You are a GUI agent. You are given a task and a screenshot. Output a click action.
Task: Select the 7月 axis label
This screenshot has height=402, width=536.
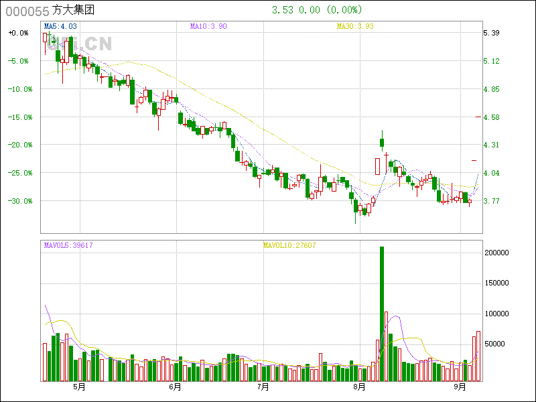click(263, 387)
